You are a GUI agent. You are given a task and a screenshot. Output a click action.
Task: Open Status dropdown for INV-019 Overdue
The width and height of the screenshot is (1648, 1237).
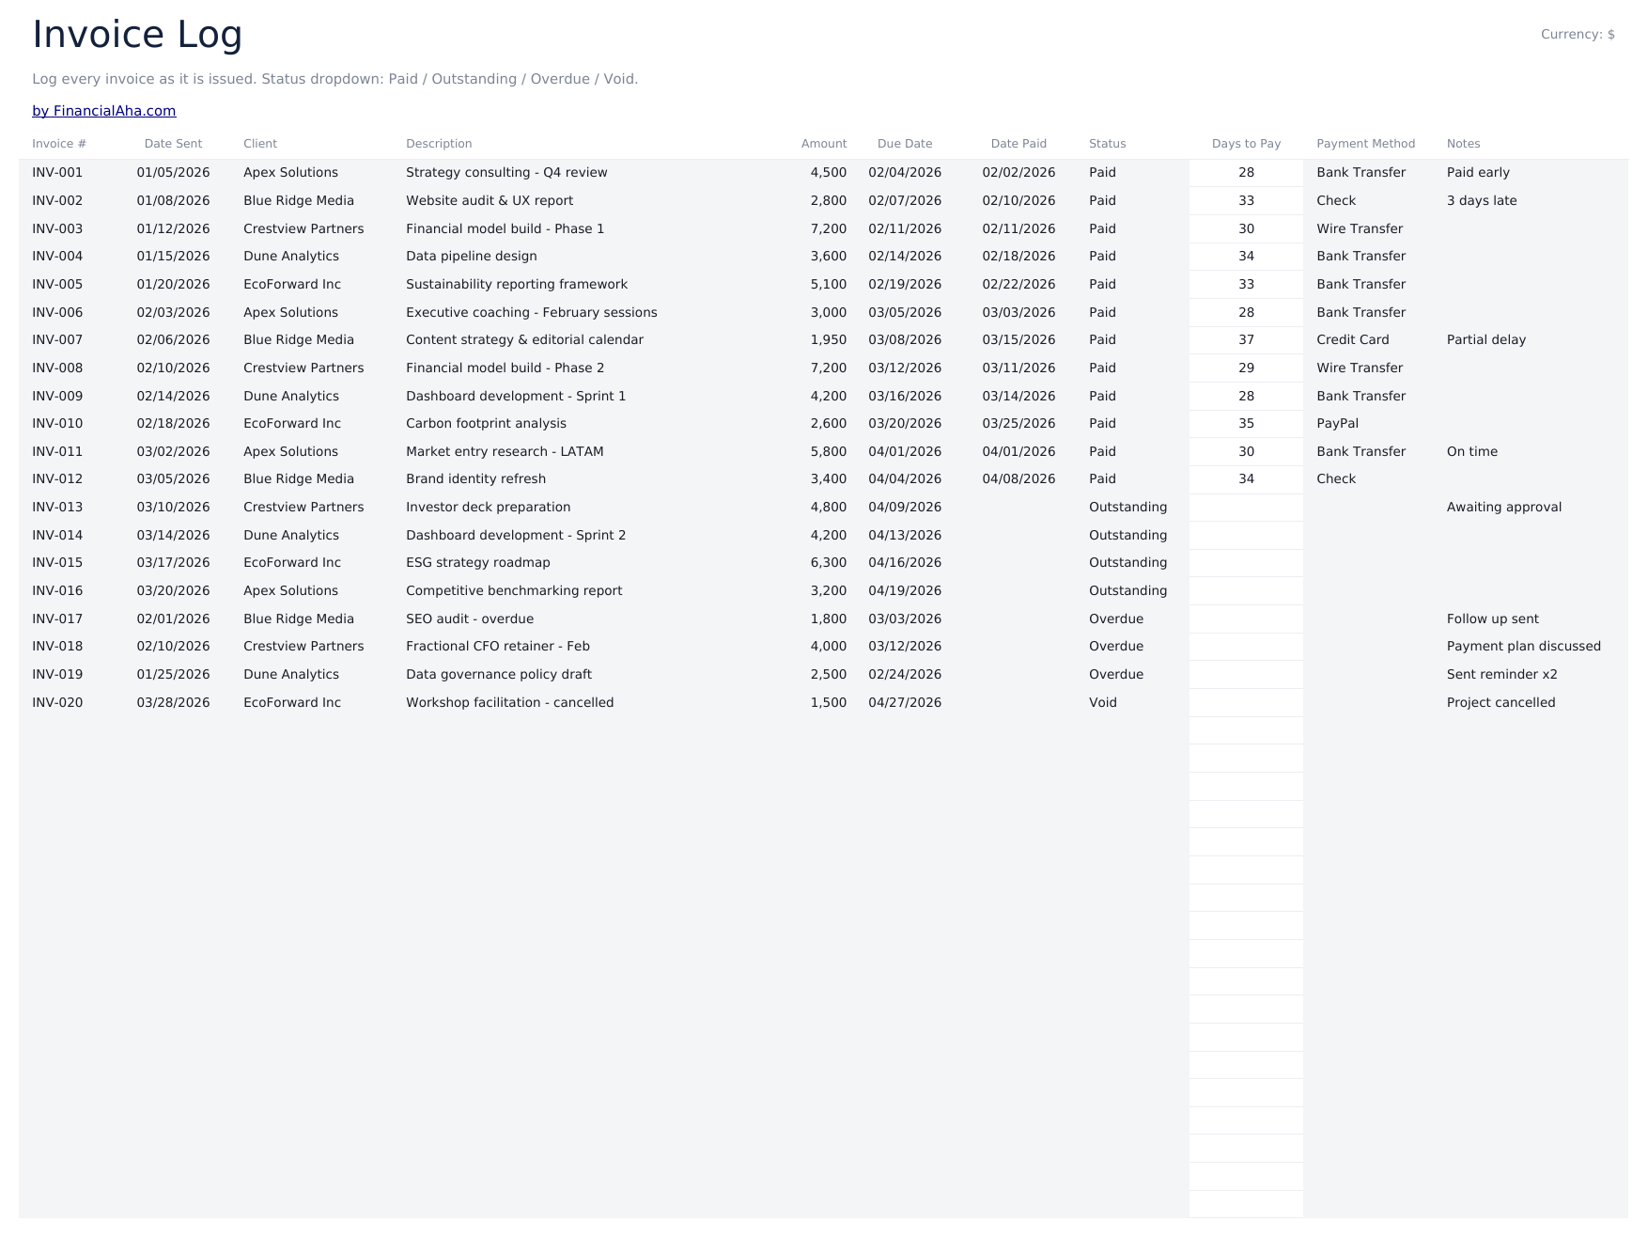(x=1116, y=675)
